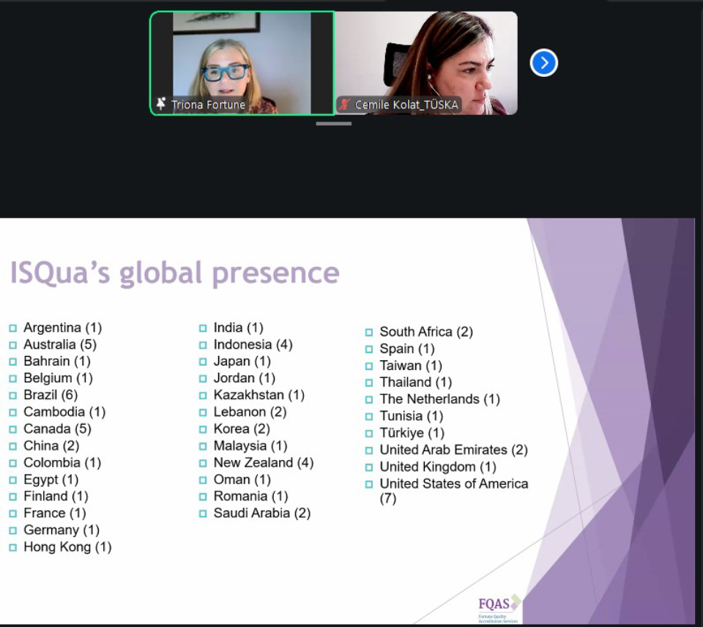
Task: Click the 'Hong Kong (1)' list entry
Action: (67, 547)
